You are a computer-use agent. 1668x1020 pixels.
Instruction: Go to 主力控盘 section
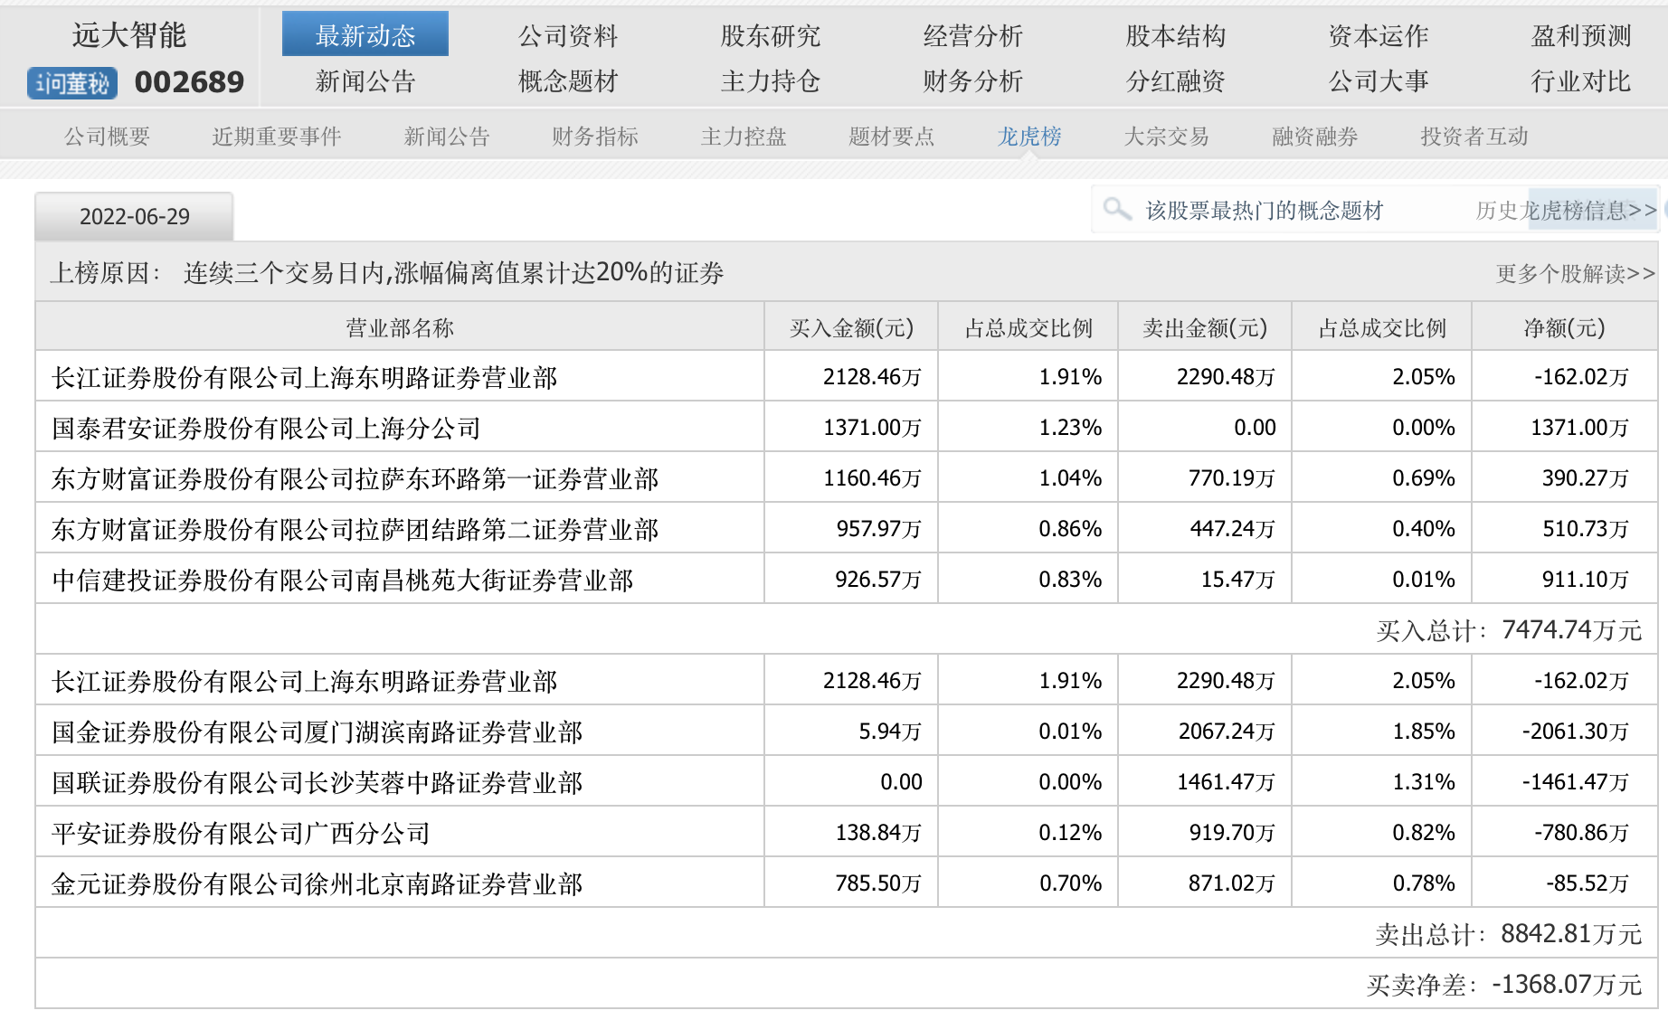pos(744,137)
